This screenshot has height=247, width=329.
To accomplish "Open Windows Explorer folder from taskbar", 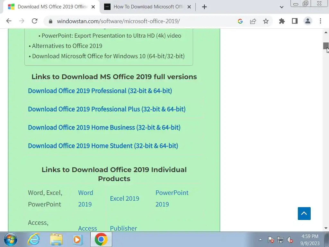I will pos(56,239).
